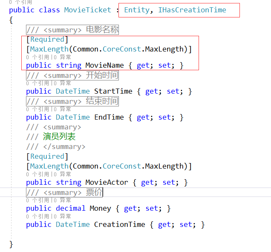Image resolution: width=271 pixels, height=252 pixels.
Task: Click the decimal keyword before Money
Action: click(70, 208)
